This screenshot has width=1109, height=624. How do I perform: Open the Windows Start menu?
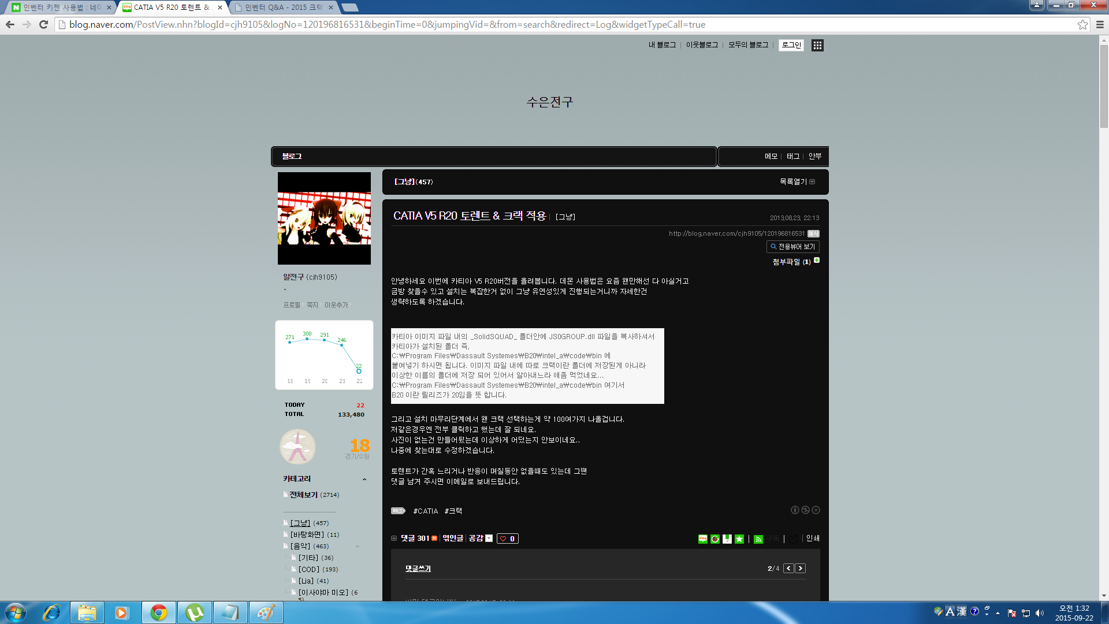(x=16, y=612)
